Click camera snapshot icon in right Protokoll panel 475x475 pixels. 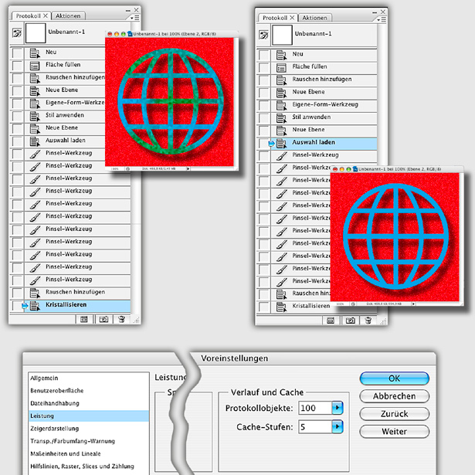coord(350,321)
